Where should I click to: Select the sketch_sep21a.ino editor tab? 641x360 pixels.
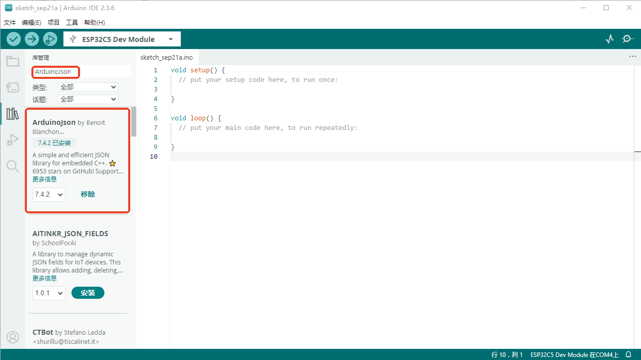[166, 57]
